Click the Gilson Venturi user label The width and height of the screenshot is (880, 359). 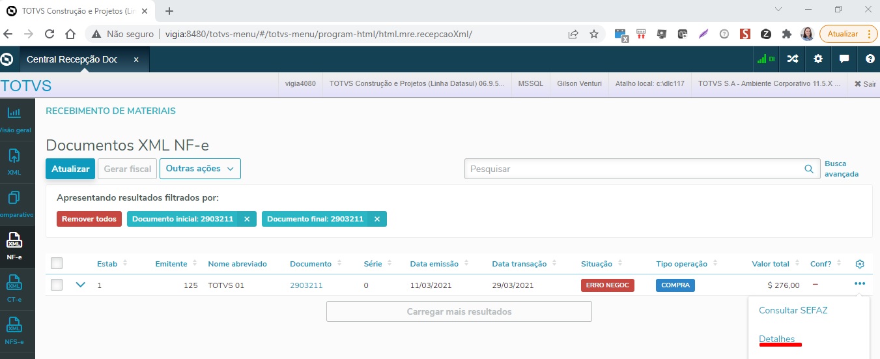(580, 84)
